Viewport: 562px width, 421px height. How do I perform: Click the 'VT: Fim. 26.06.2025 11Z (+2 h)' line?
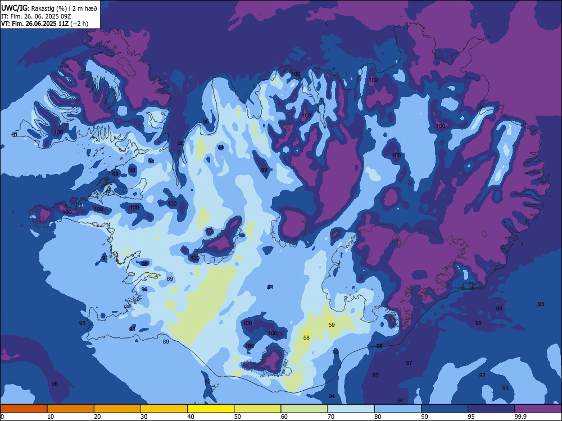tap(44, 24)
